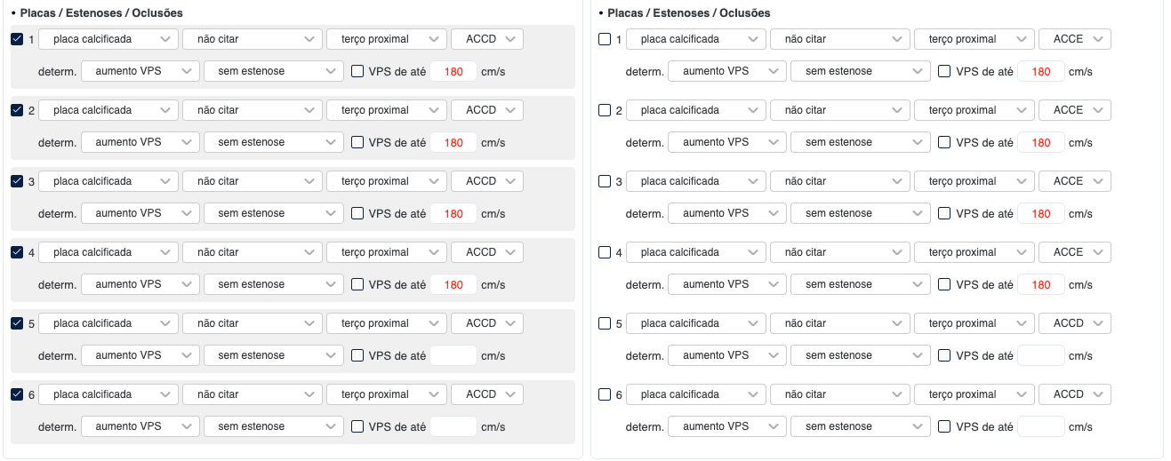Enable 'VPS de até' checkbox, right row 5
1171x461 pixels.
(944, 355)
